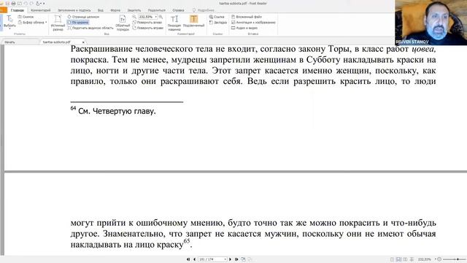Switch to the Главная ribbon tab
The image size is (467, 263).
click(18, 10)
